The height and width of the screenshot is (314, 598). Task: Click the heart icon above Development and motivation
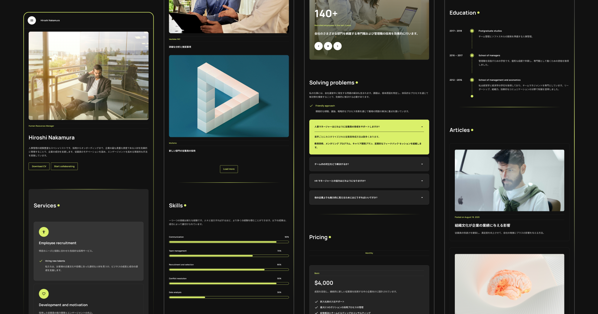click(44, 294)
